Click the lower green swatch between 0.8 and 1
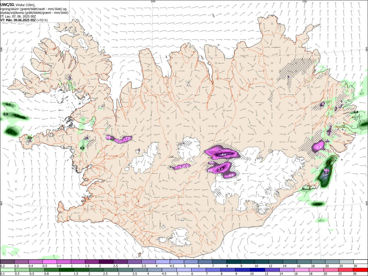Image resolution: width=368 pixels, height=276 pixels. (52, 270)
